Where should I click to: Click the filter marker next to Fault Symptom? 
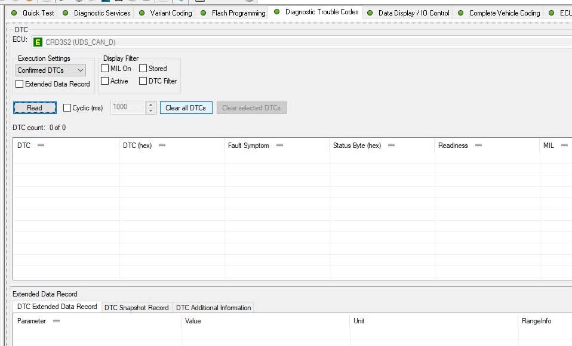(x=280, y=146)
